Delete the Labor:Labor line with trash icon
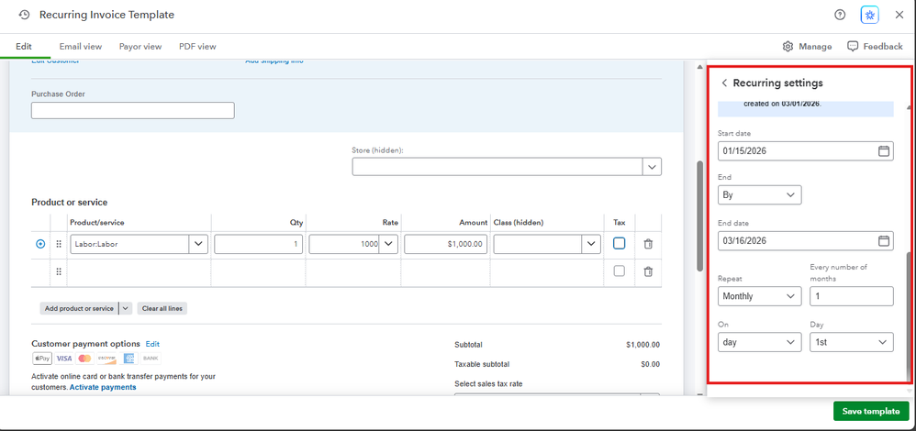This screenshot has width=916, height=431. tap(648, 244)
